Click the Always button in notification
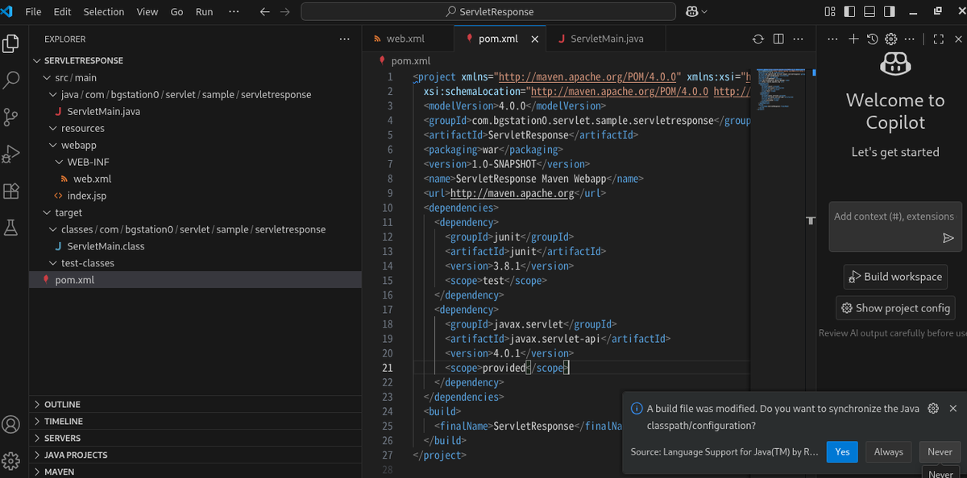The width and height of the screenshot is (967, 478). [x=889, y=452]
